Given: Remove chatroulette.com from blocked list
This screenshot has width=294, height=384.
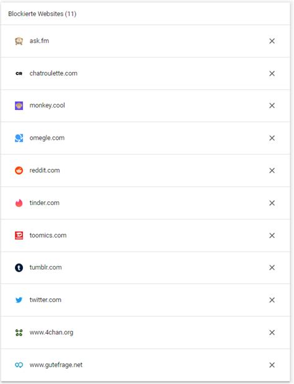Looking at the screenshot, I should tap(272, 73).
